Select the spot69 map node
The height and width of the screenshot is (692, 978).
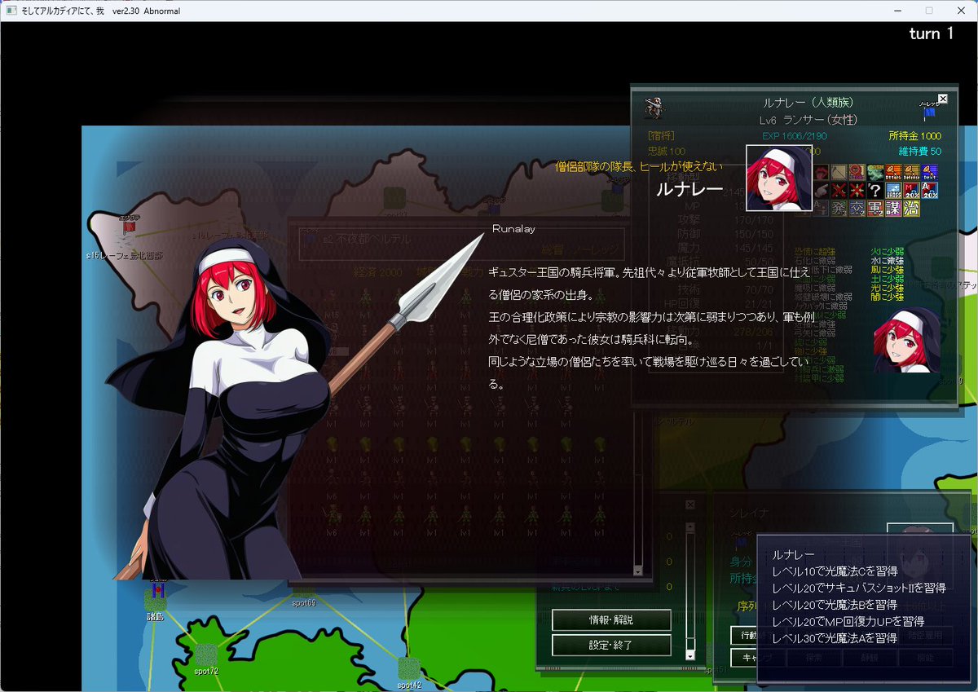click(x=304, y=592)
